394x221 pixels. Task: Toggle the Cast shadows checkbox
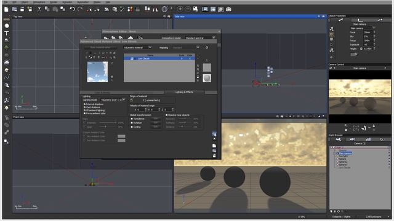pos(84,107)
